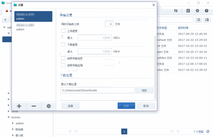Click the default download path field
The width and height of the screenshot is (213, 137).
coord(97,90)
